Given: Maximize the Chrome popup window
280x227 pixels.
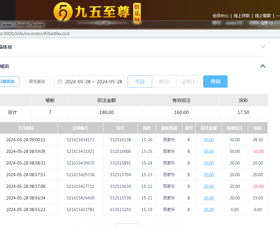Looking at the screenshot, I should (x=271, y=23).
